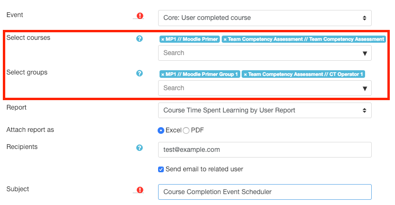Click the Recipients help question icon
The width and height of the screenshot is (395, 205).
coord(139,148)
